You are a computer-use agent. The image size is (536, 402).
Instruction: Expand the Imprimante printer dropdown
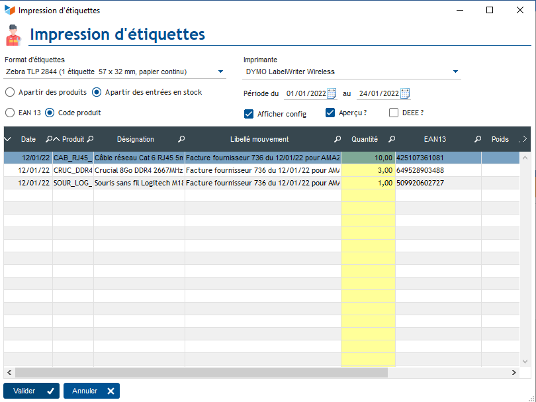[455, 72]
